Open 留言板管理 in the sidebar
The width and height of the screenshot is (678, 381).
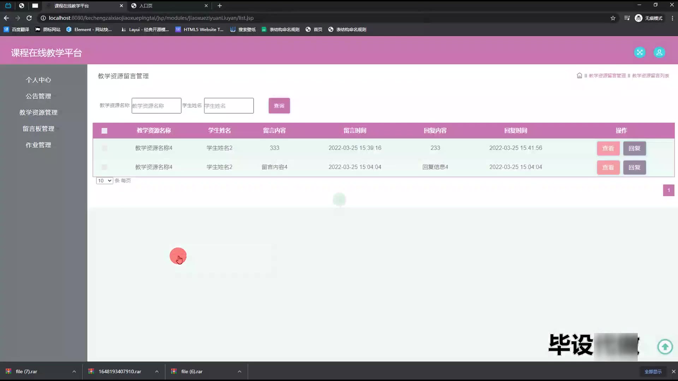coord(38,129)
